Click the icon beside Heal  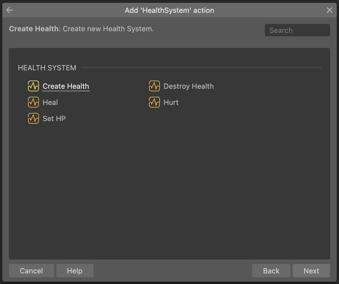(33, 102)
